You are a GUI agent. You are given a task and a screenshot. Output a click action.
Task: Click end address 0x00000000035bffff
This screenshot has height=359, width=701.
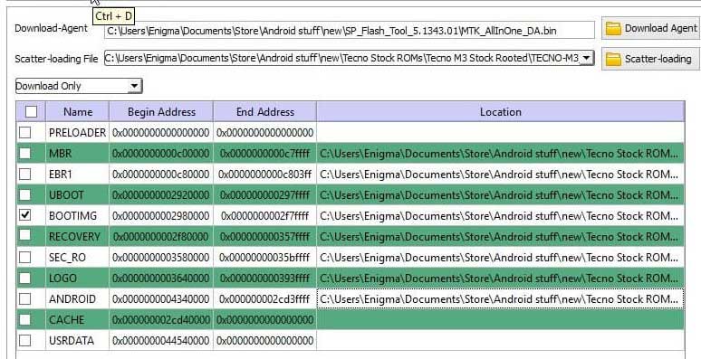(264, 258)
